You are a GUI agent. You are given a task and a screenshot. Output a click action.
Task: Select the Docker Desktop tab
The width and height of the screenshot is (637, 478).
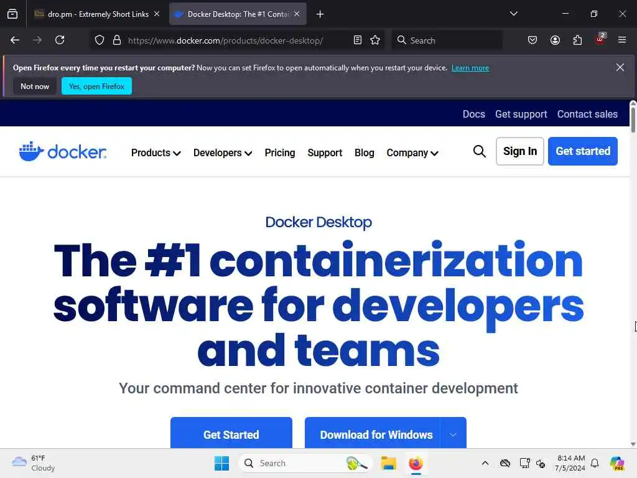pyautogui.click(x=238, y=14)
